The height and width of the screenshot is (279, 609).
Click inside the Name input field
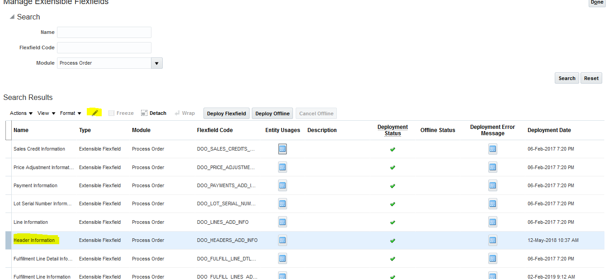coord(104,32)
